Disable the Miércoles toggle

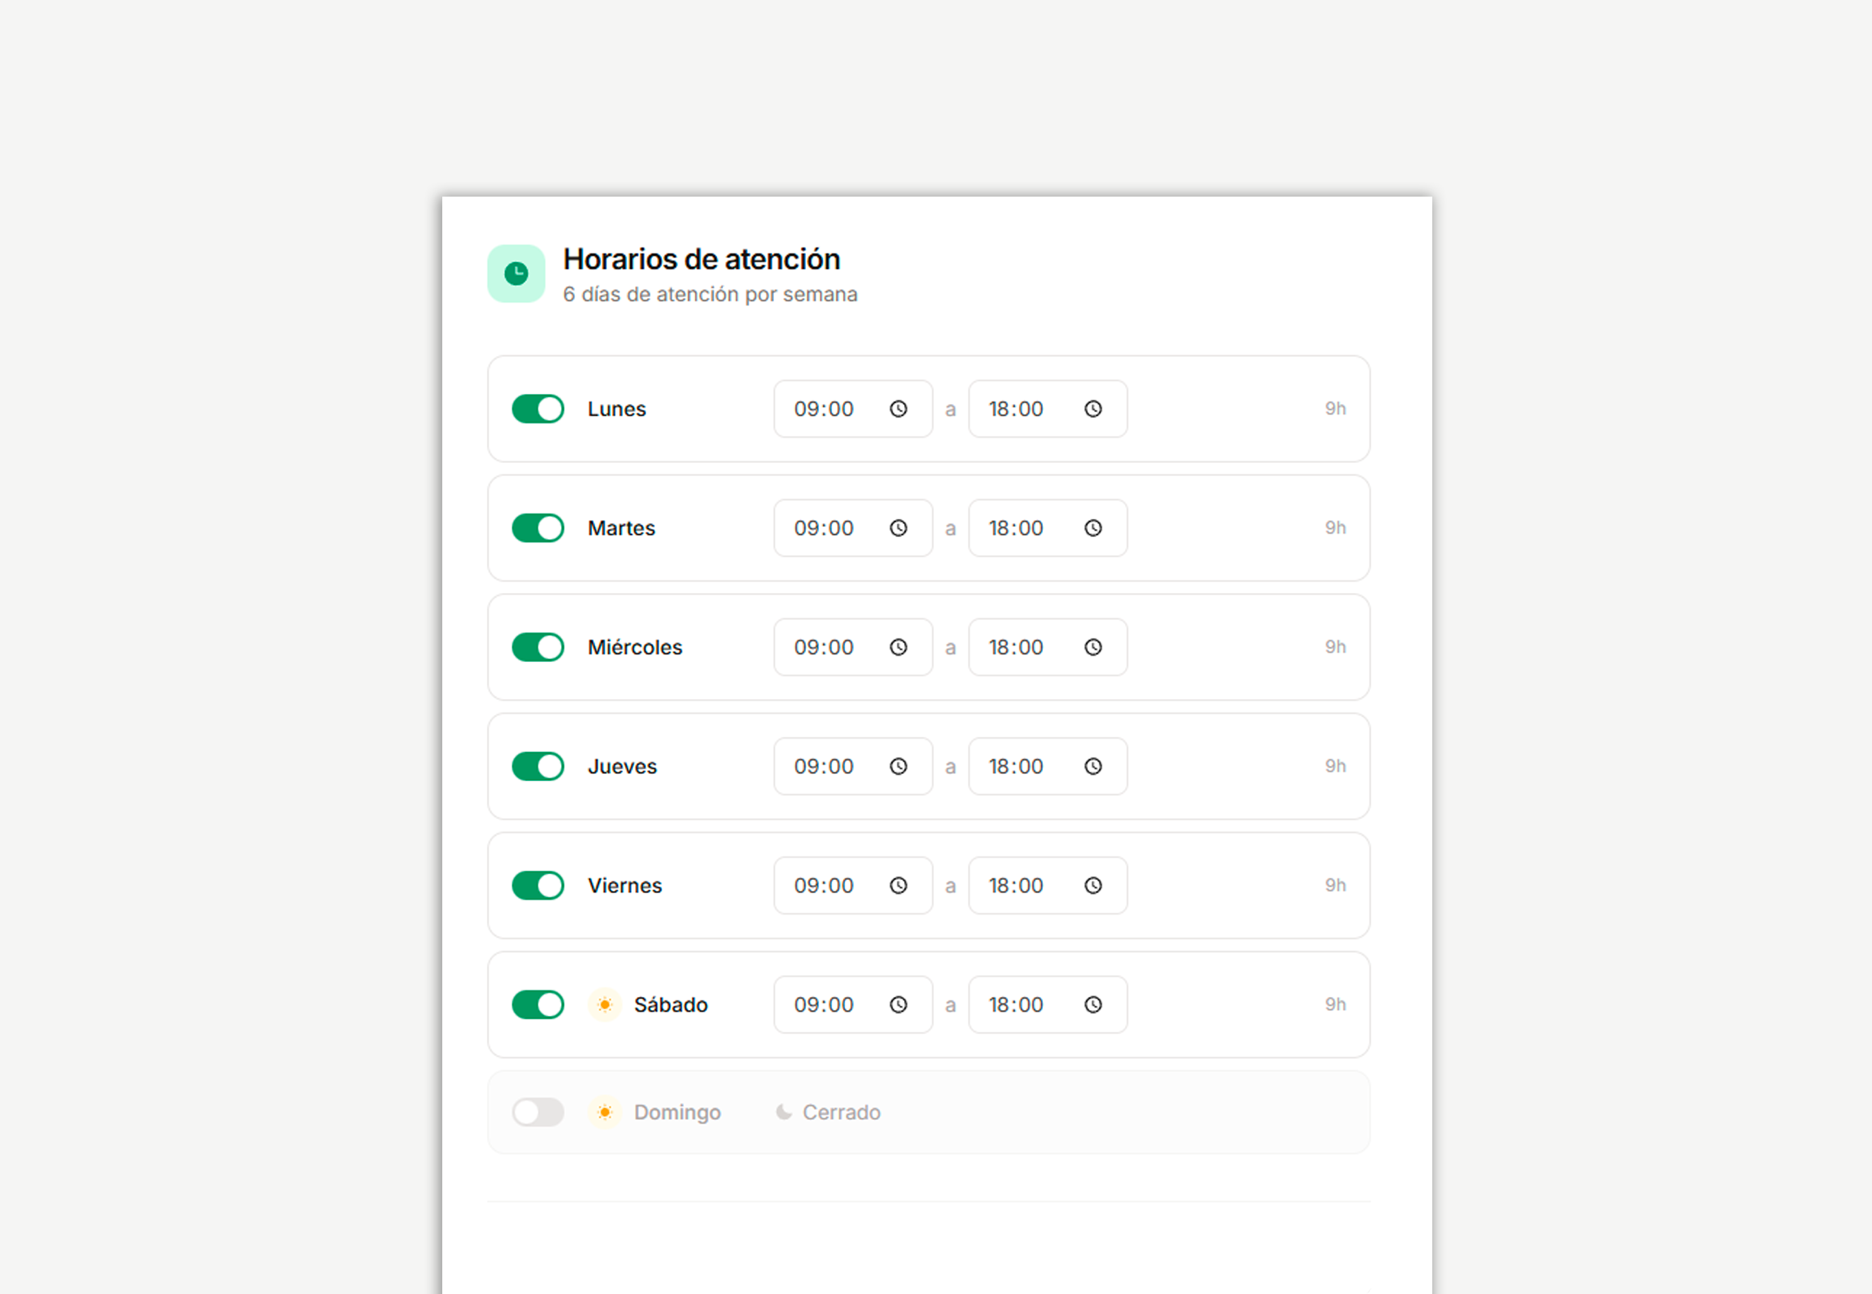click(x=538, y=647)
